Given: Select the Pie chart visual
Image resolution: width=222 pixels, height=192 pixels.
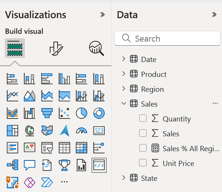Looking at the screenshot, I should click(82, 113).
